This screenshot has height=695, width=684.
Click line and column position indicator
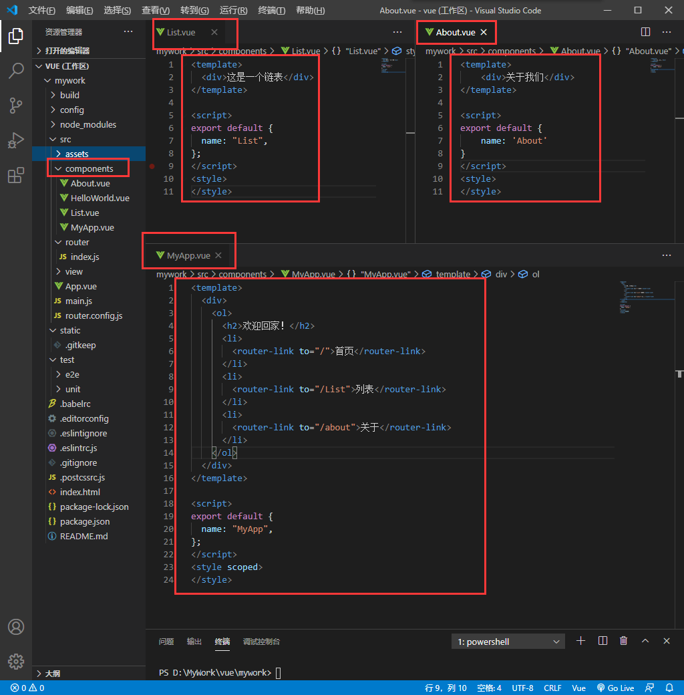[x=446, y=688]
